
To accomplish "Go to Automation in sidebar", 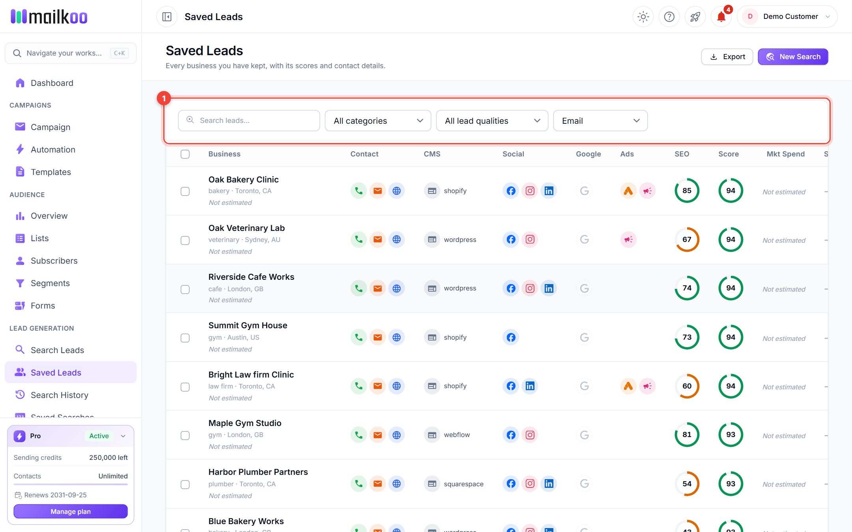I will [71, 149].
